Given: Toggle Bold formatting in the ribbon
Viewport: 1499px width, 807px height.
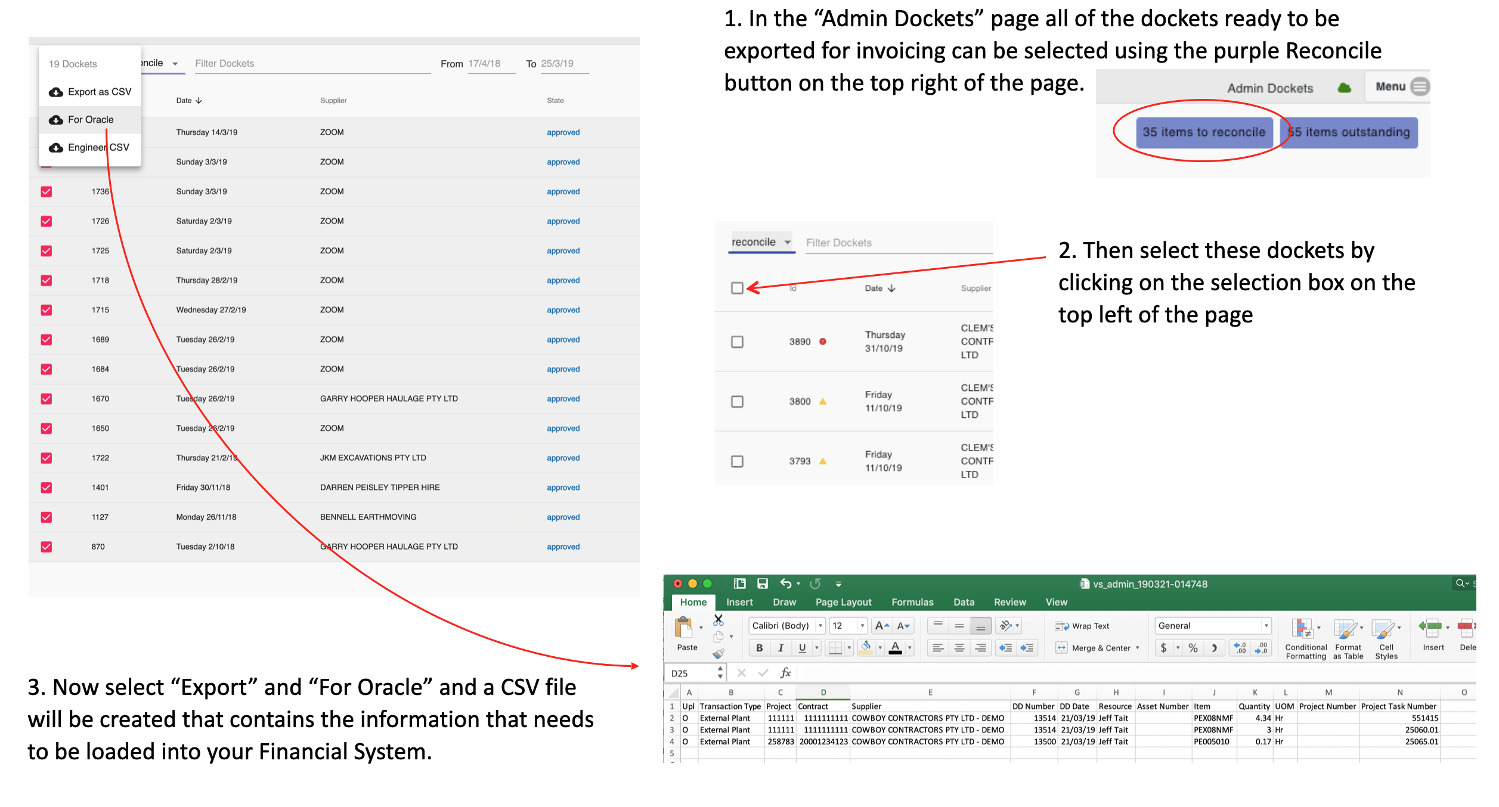Looking at the screenshot, I should [759, 648].
